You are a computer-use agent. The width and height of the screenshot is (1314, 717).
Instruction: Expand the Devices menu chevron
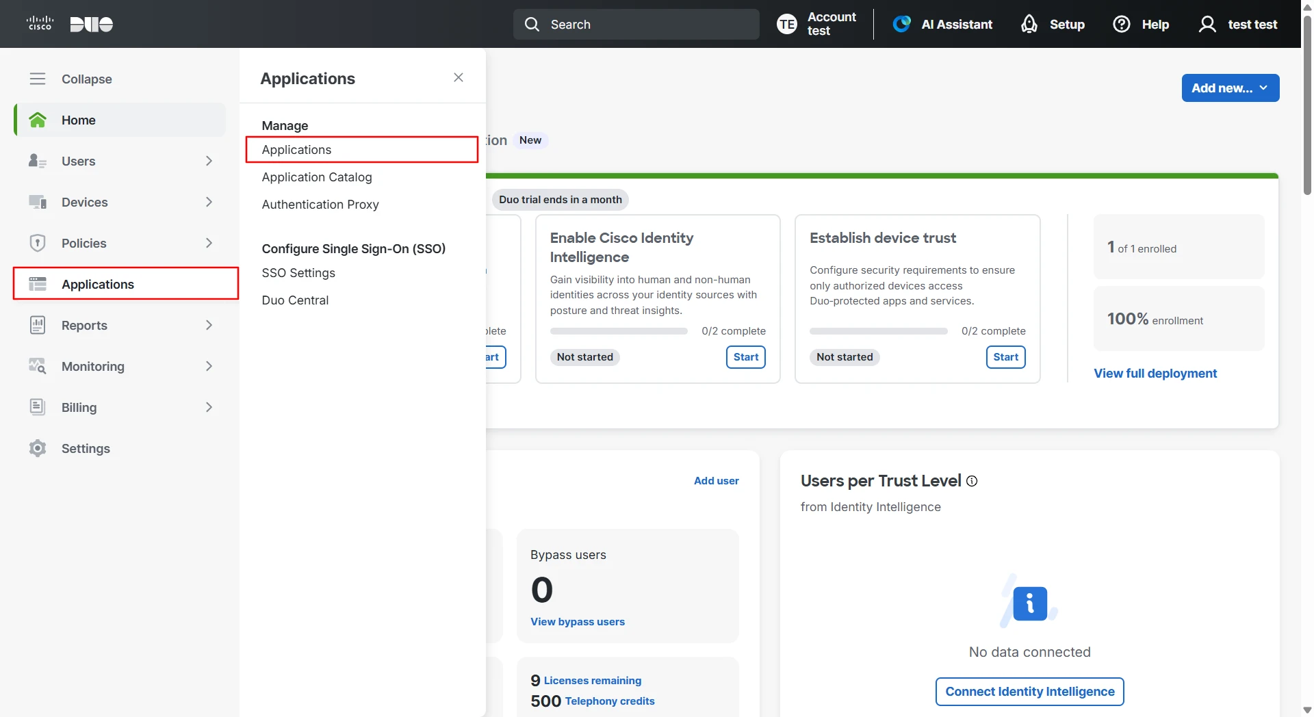click(x=209, y=202)
